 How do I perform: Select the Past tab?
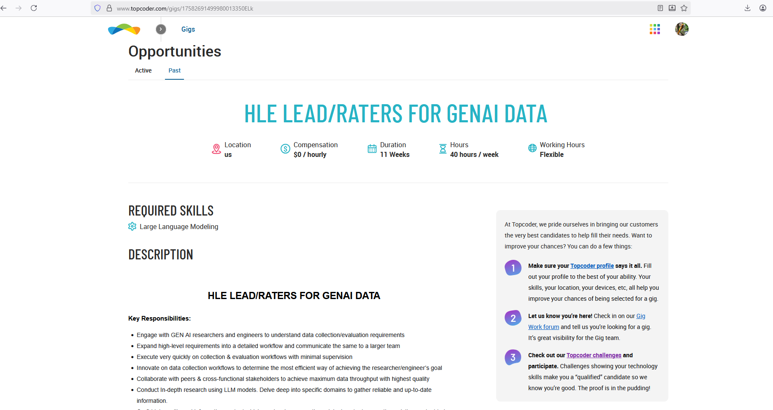pyautogui.click(x=174, y=70)
